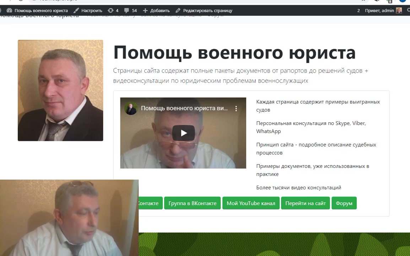Choose Редактировать страницу

tap(207, 10)
